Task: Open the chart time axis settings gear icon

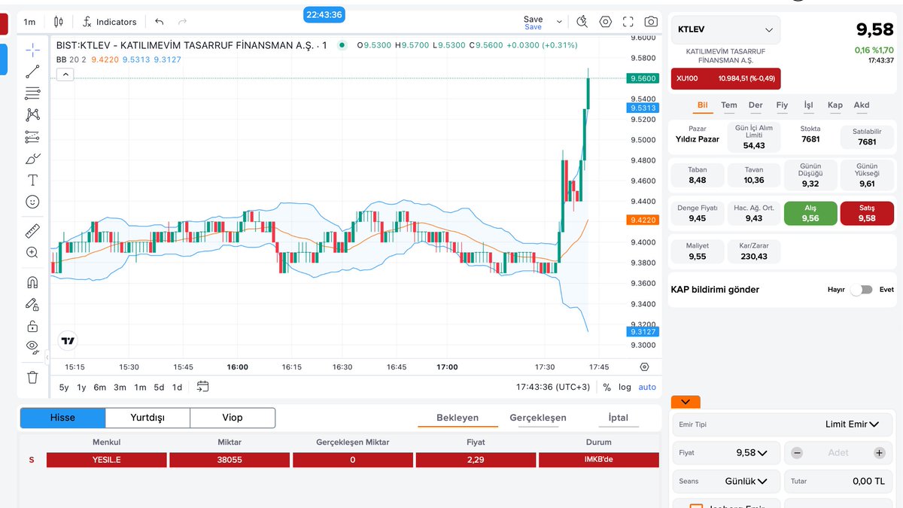Action: 644,367
